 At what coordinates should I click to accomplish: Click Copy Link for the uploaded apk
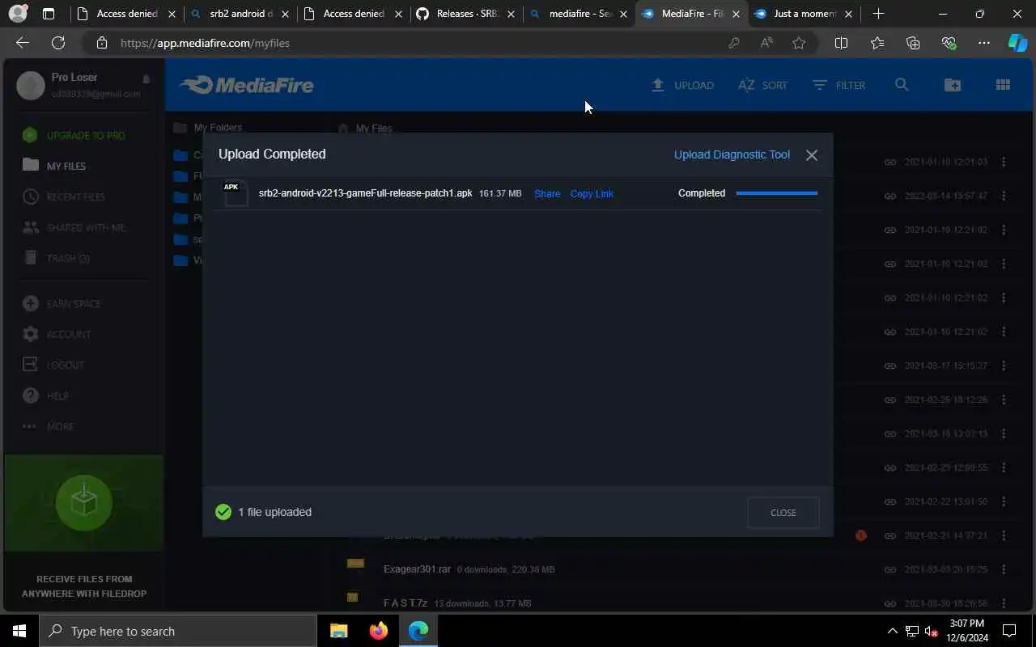(x=592, y=193)
